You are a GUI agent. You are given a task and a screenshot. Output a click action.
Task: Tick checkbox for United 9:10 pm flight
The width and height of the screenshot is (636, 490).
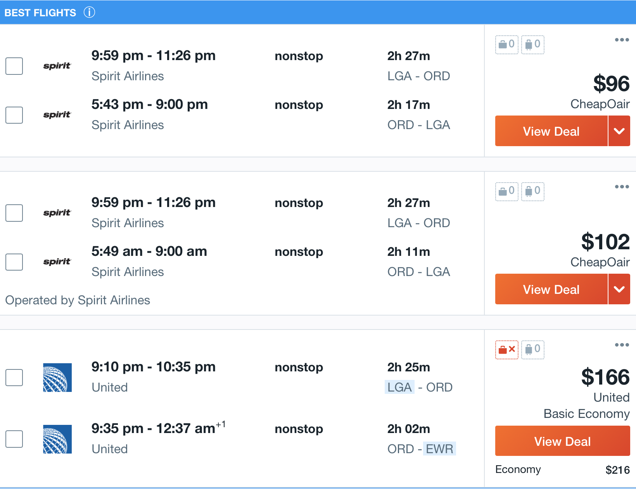pyautogui.click(x=14, y=378)
